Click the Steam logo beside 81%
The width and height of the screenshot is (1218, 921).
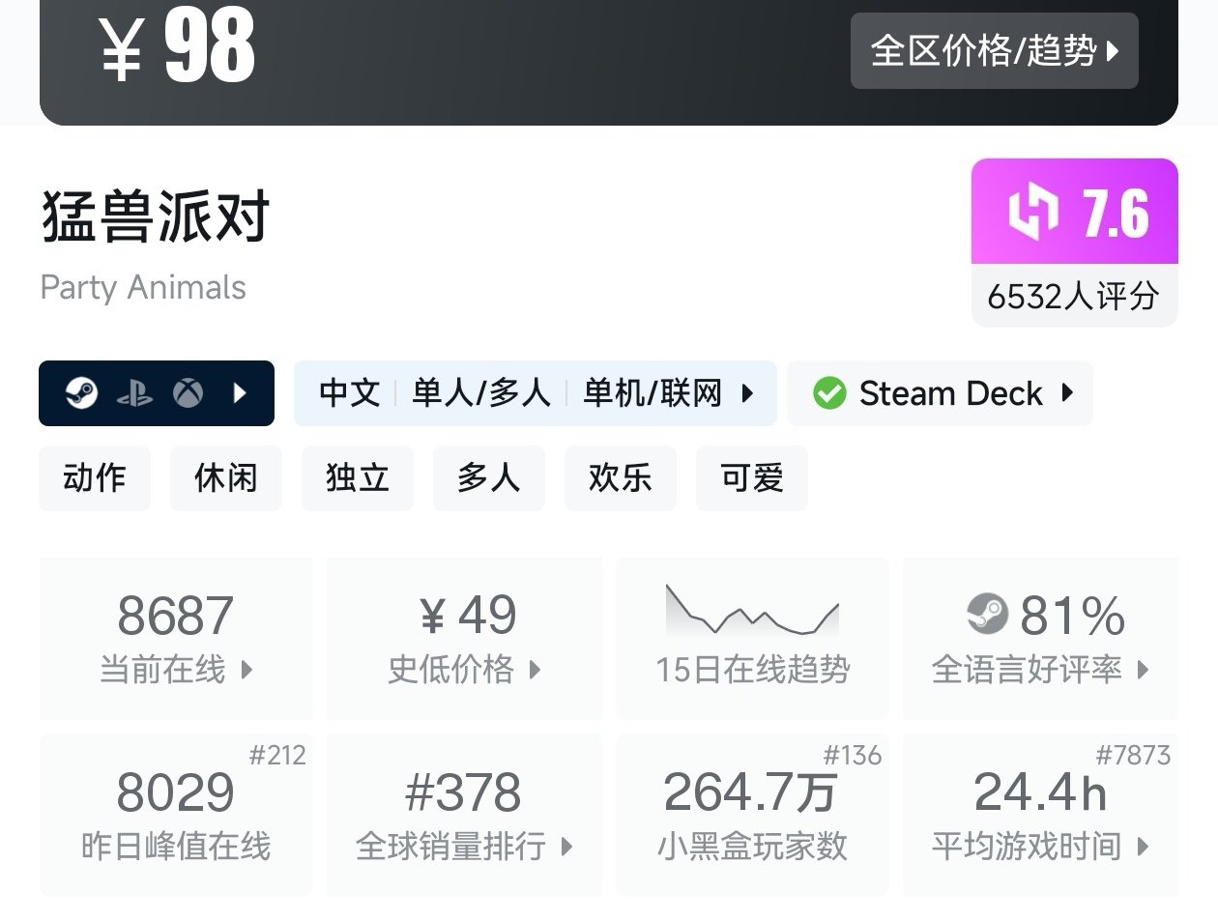[987, 614]
